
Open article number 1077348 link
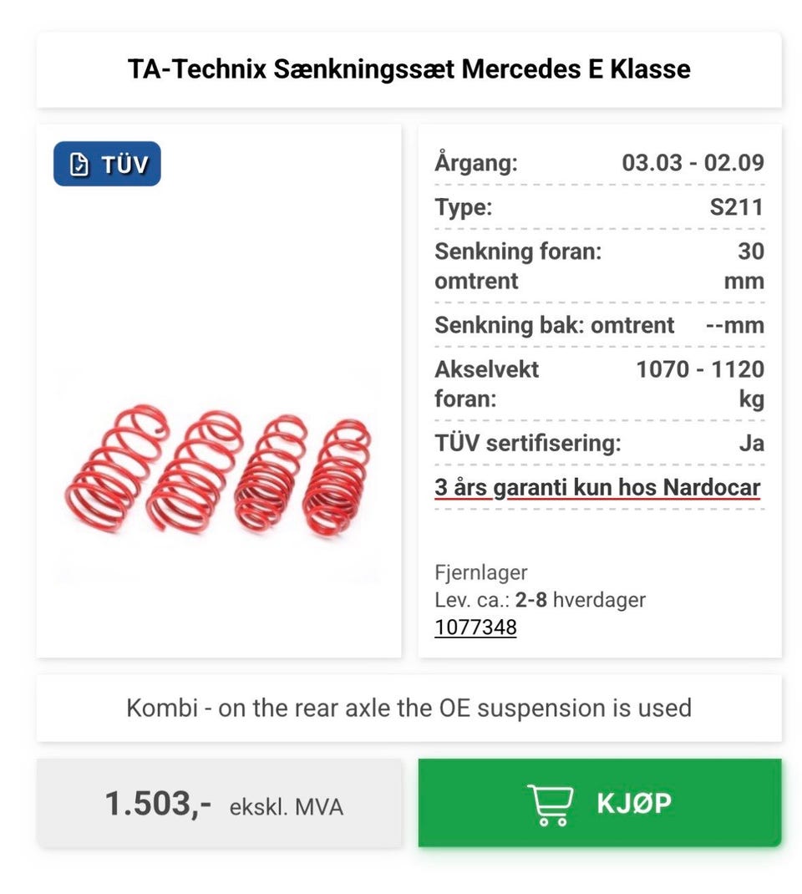[475, 627]
